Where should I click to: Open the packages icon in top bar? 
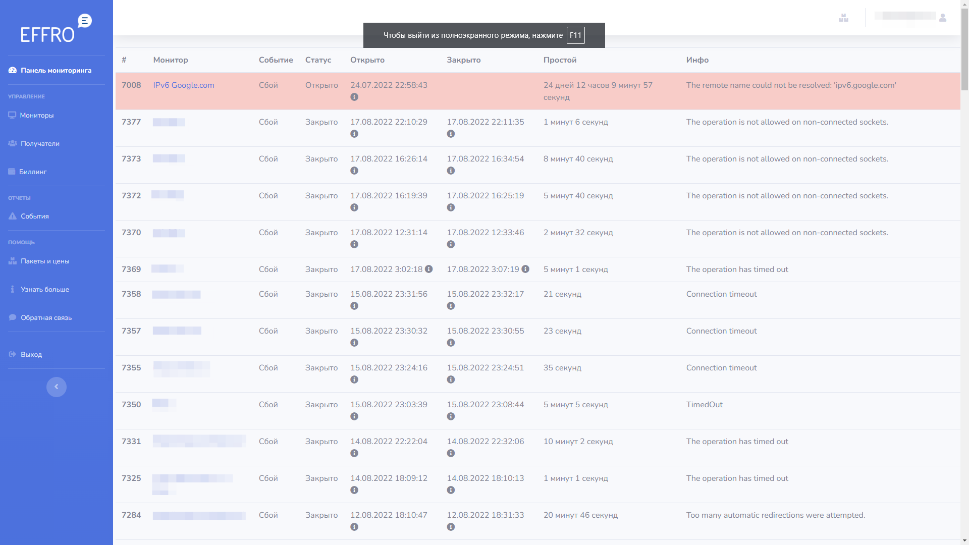tap(843, 18)
